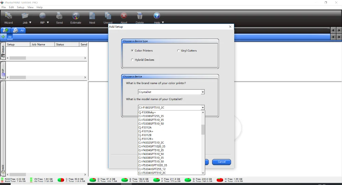Select the Vinyl Cutters radio button
The width and height of the screenshot is (342, 185).
(179, 51)
